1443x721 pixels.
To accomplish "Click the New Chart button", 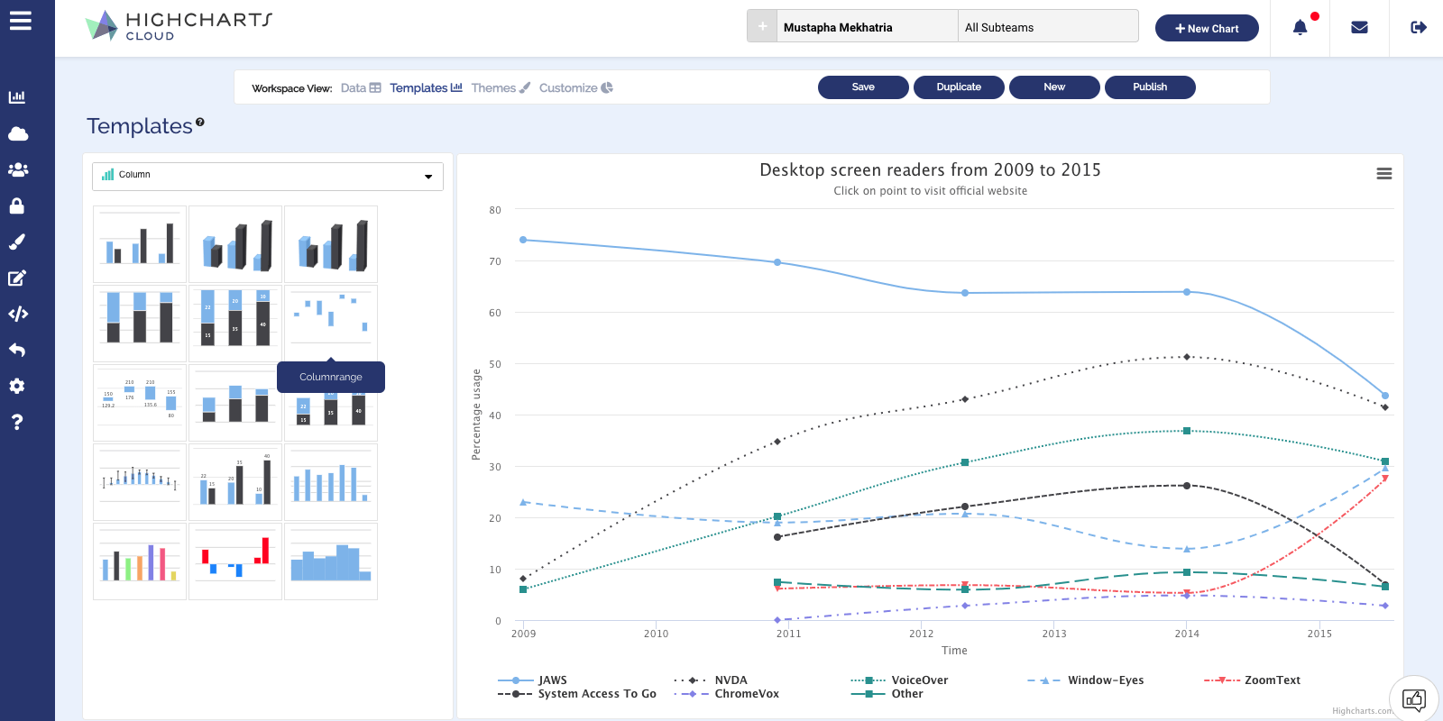I will point(1206,29).
